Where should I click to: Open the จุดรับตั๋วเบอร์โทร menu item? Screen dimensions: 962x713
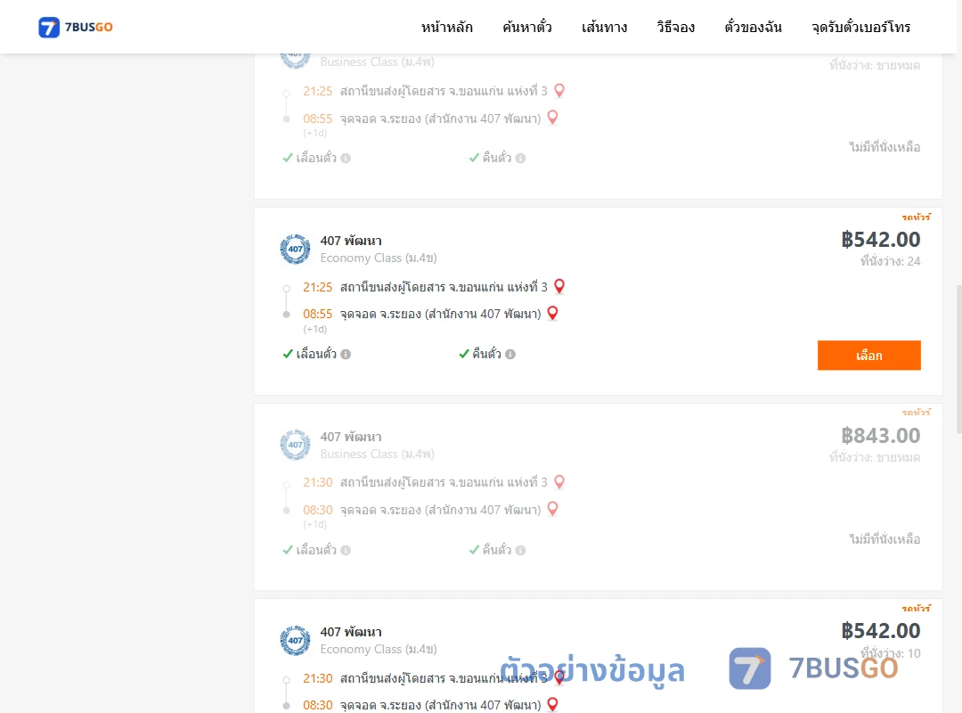[x=860, y=27]
